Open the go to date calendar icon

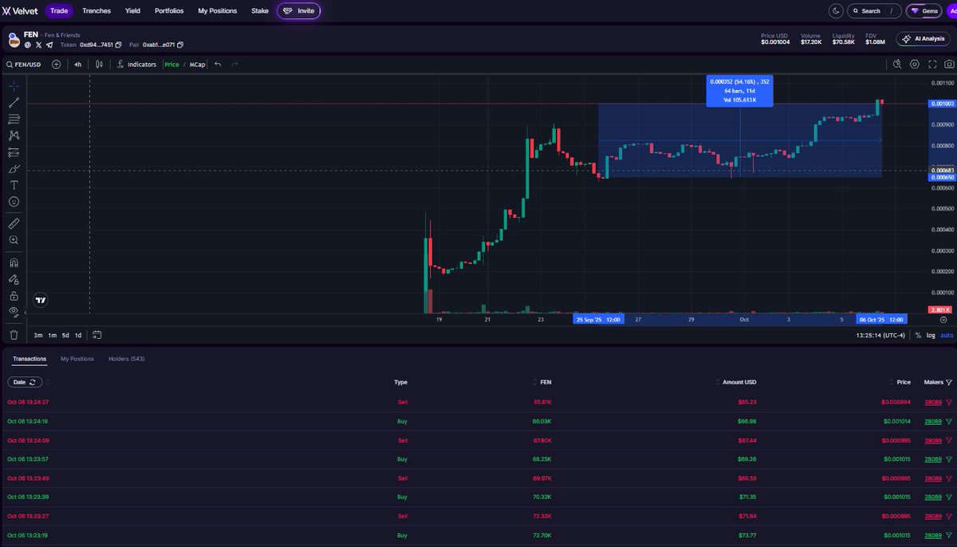coord(96,335)
